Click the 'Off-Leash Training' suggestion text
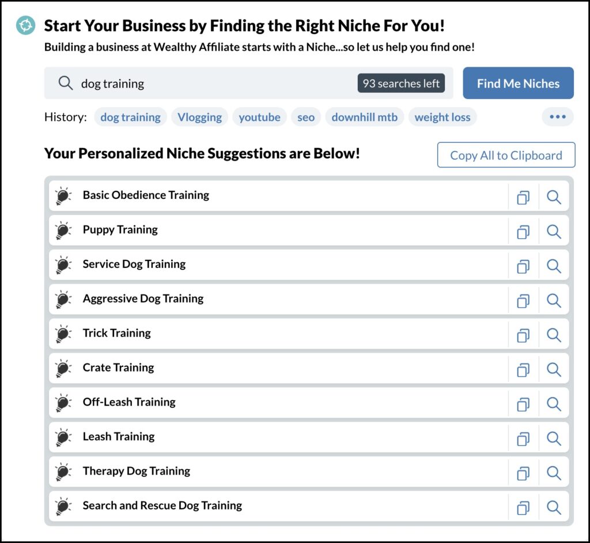The image size is (590, 543). (129, 402)
